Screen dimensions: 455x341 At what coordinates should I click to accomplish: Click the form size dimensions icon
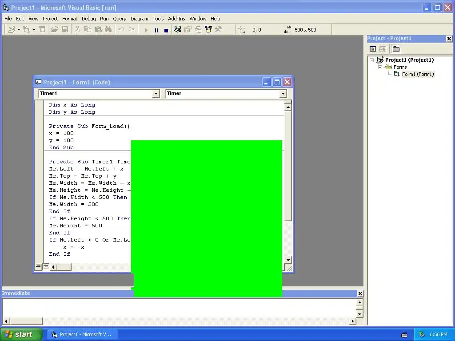tap(287, 30)
